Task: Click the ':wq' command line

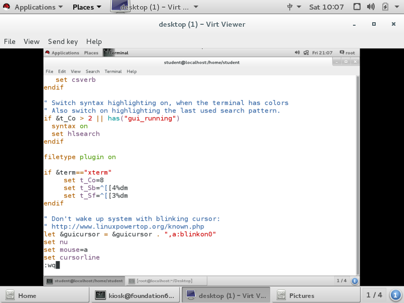Action: (52, 265)
